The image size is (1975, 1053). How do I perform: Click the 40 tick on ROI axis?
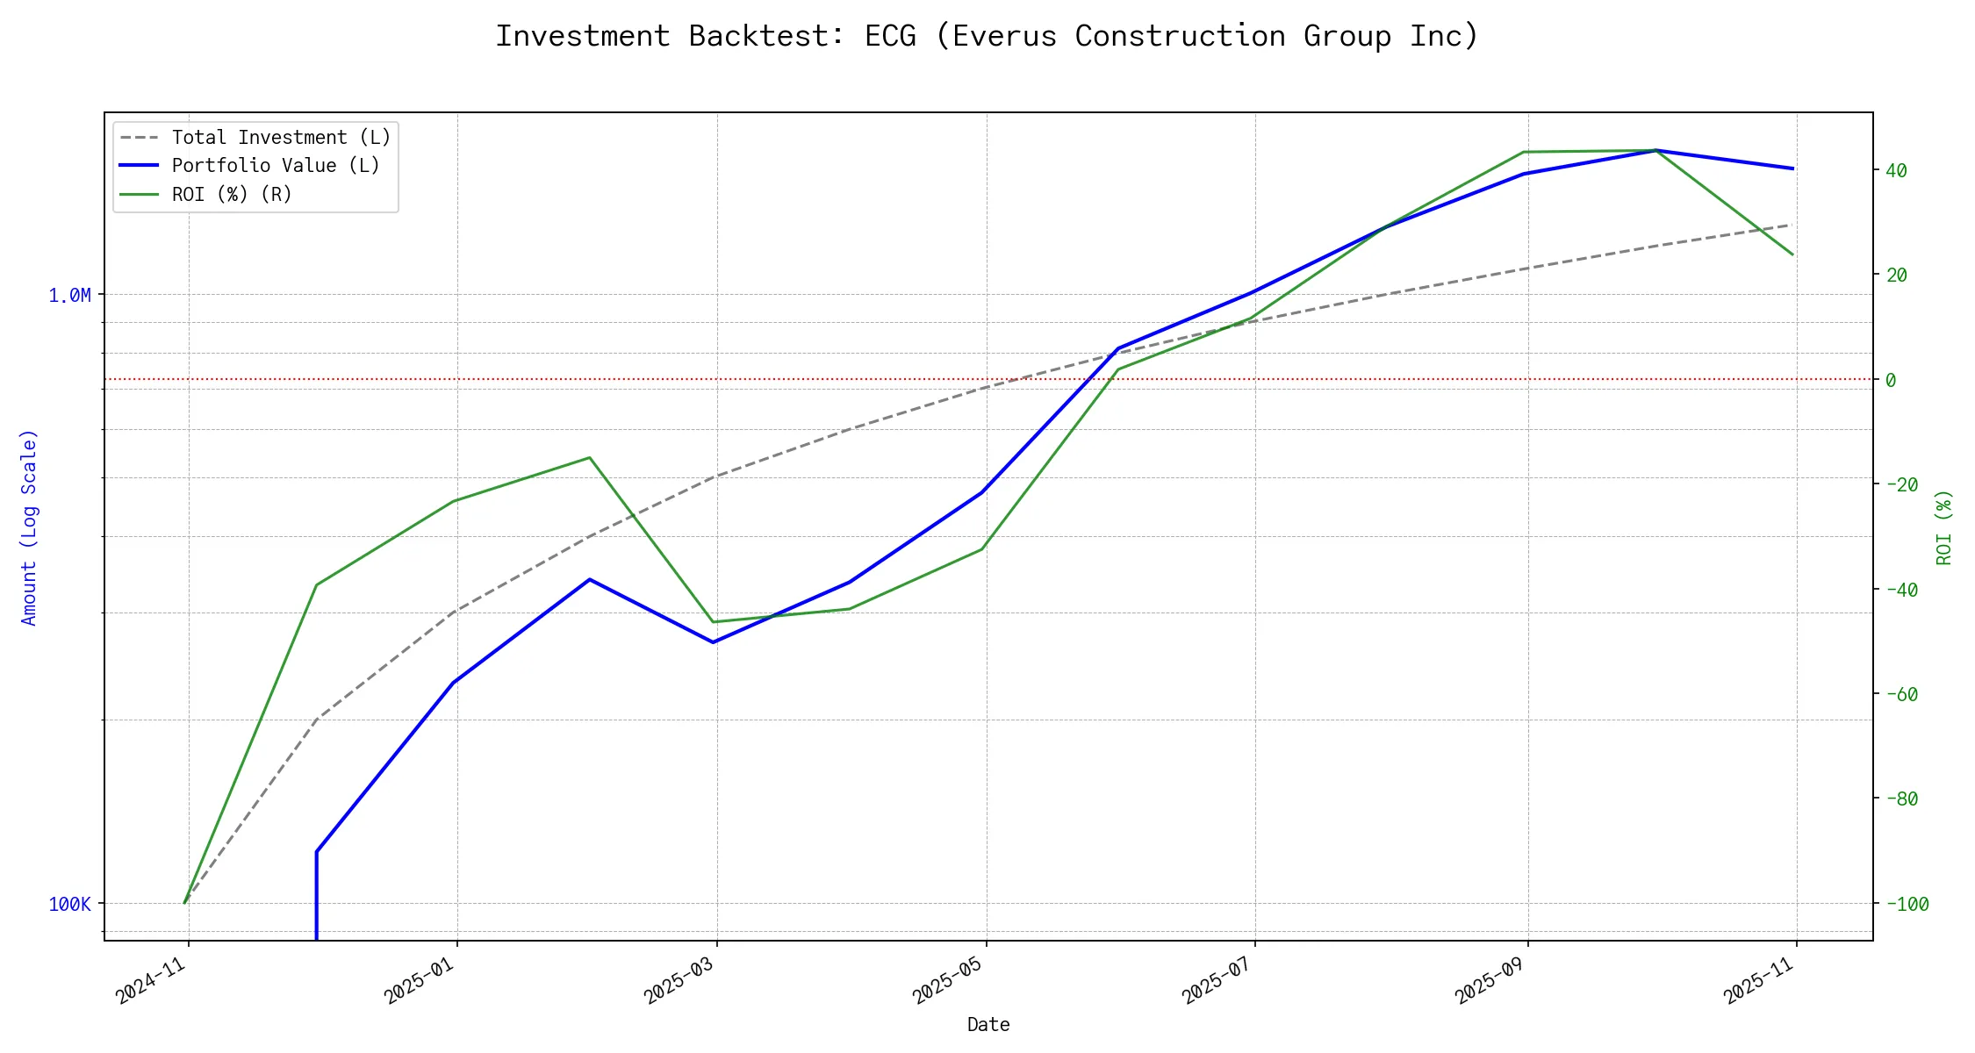(1896, 170)
